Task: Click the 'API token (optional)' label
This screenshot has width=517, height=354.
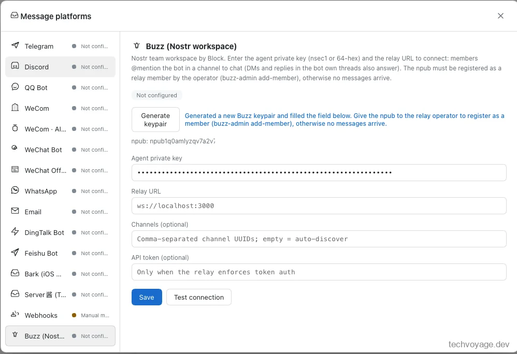Action: [160, 258]
